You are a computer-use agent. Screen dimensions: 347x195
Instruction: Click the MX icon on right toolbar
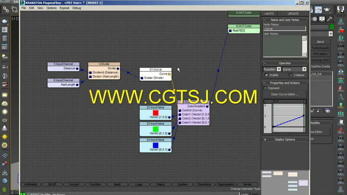(x=341, y=114)
